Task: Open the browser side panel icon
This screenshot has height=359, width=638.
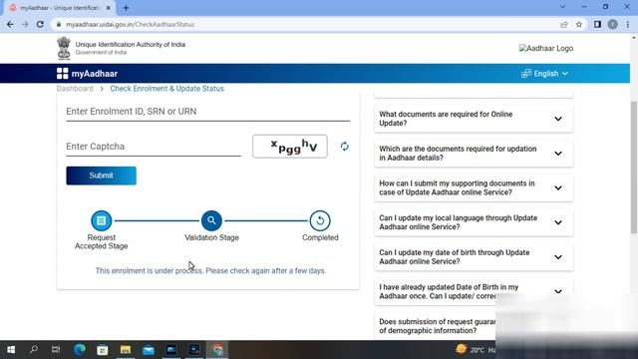Action: point(597,24)
